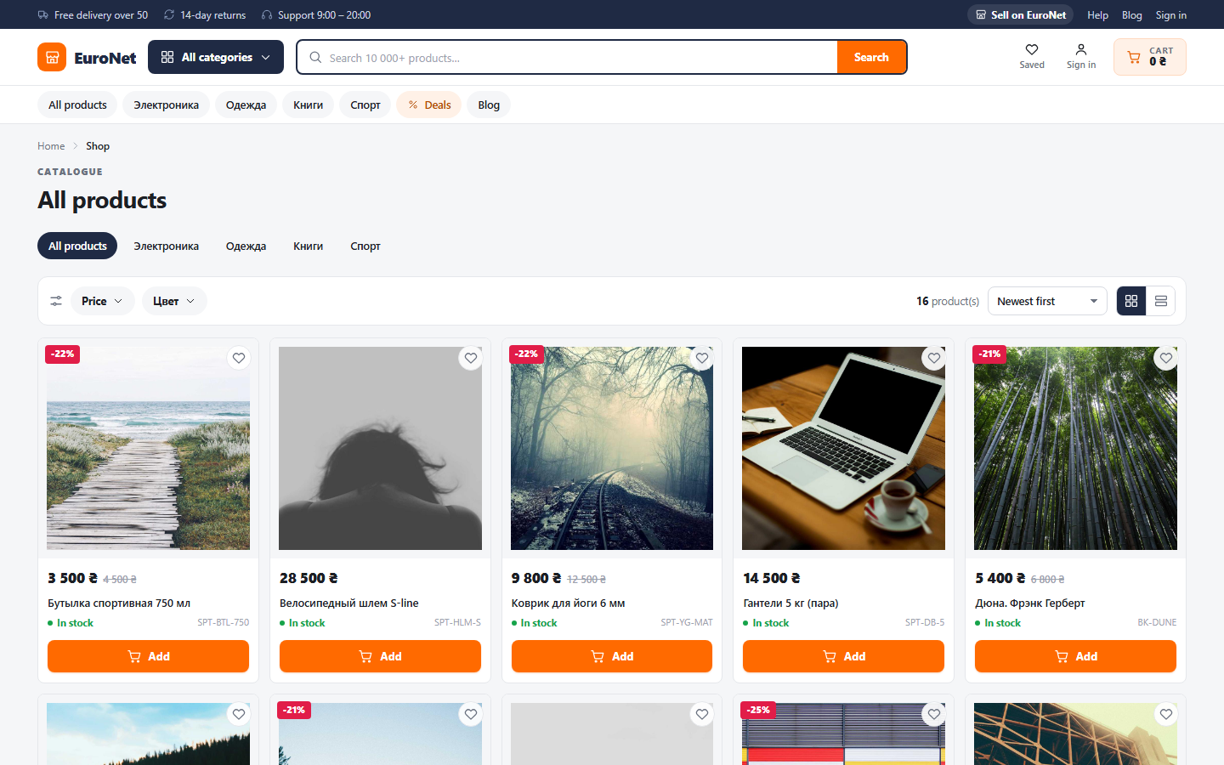Select All products in top navigation

pyautogui.click(x=77, y=105)
